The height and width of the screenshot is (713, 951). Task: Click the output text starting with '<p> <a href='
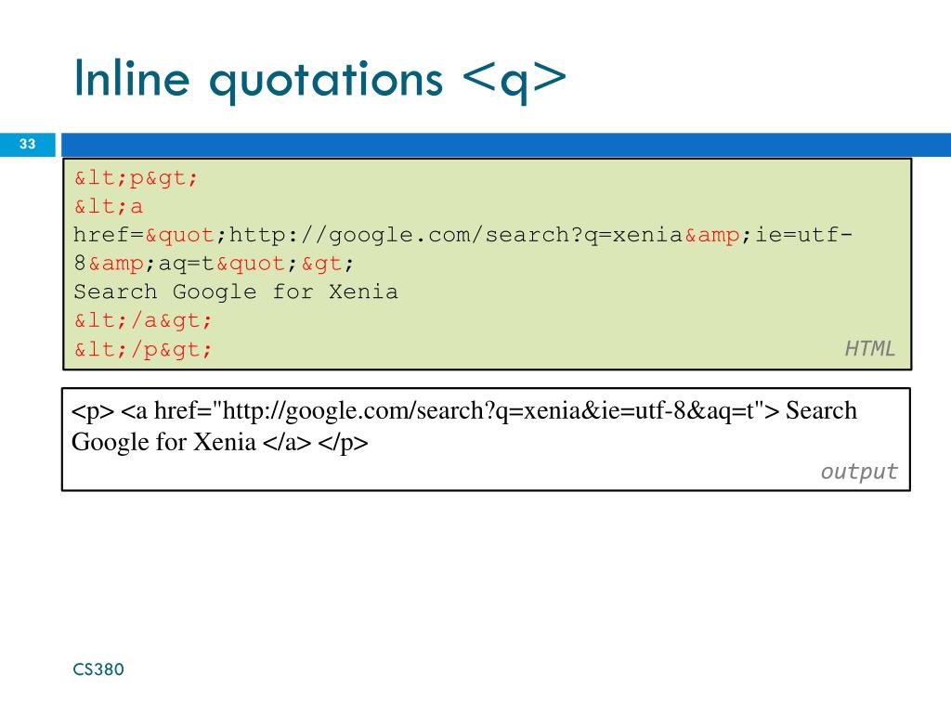point(464,411)
